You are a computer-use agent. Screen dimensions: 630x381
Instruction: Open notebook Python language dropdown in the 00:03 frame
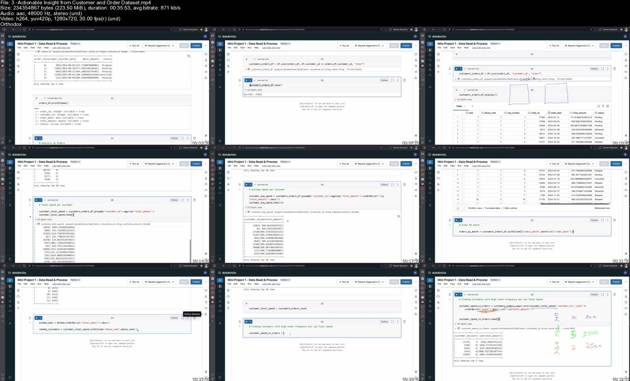coord(75,44)
